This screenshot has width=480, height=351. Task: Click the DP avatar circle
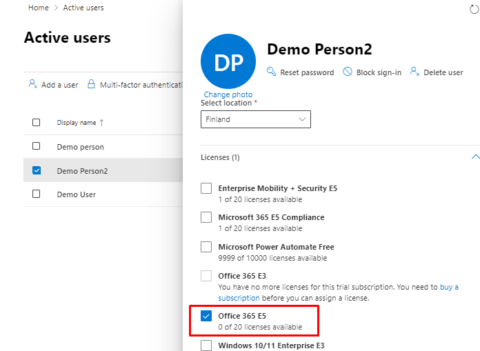coord(228,61)
